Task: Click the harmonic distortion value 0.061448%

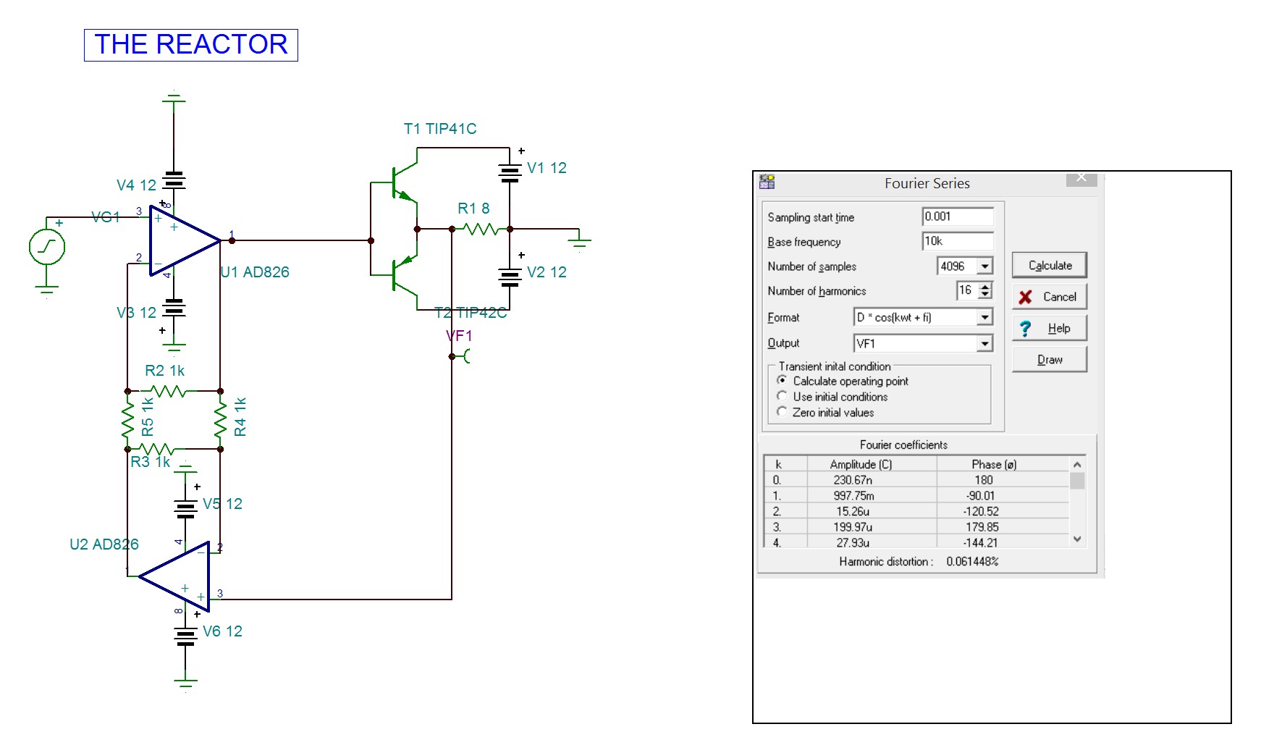Action: pos(972,562)
